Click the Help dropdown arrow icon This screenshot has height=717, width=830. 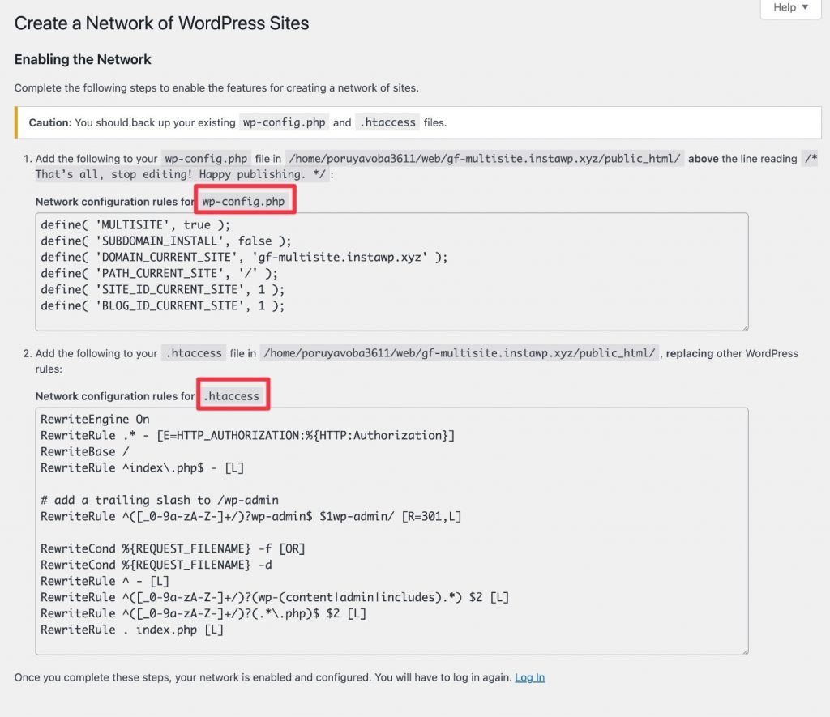(x=805, y=7)
